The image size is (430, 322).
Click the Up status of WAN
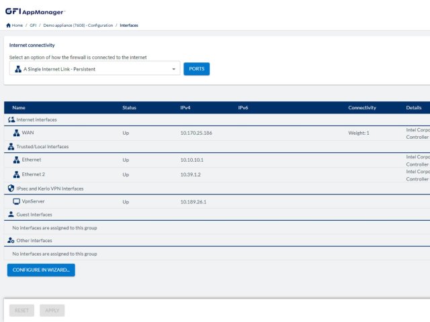(126, 133)
